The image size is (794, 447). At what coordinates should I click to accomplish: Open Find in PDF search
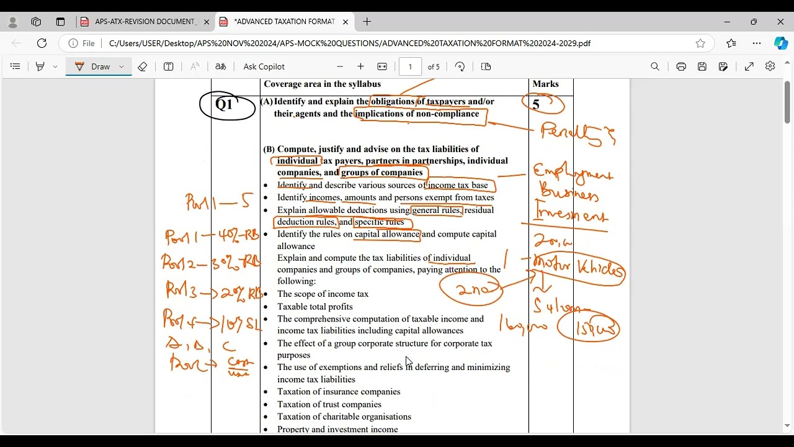pos(655,66)
